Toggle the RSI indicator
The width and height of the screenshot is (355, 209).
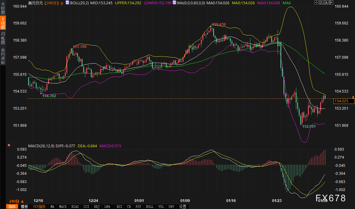pos(119,207)
